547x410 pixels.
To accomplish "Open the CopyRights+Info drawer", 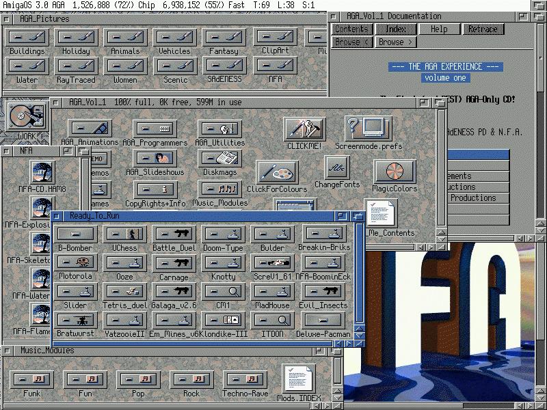I will coord(155,190).
